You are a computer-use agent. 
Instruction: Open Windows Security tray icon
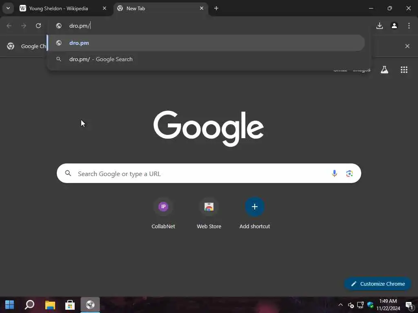(x=370, y=305)
